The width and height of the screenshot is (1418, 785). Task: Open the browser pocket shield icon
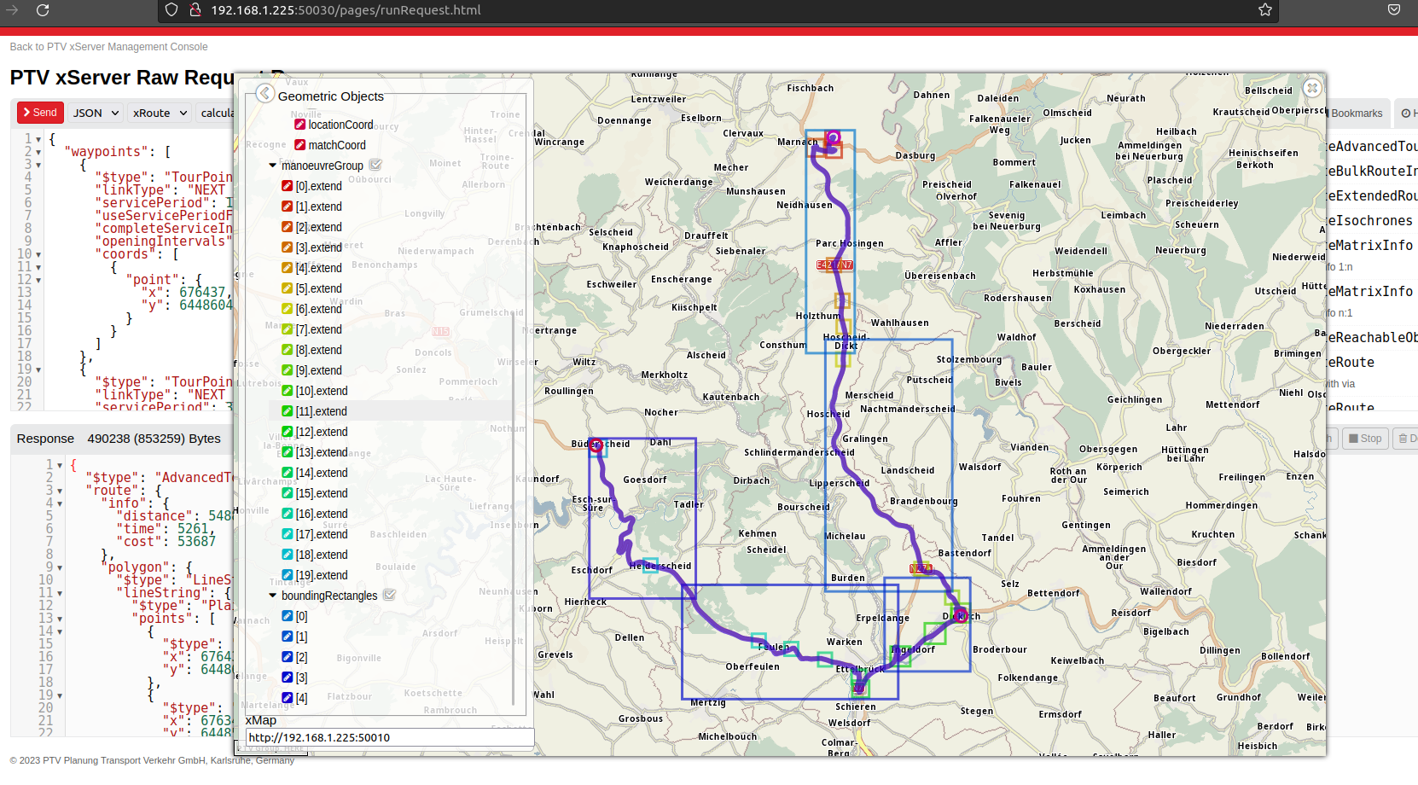pyautogui.click(x=1394, y=10)
